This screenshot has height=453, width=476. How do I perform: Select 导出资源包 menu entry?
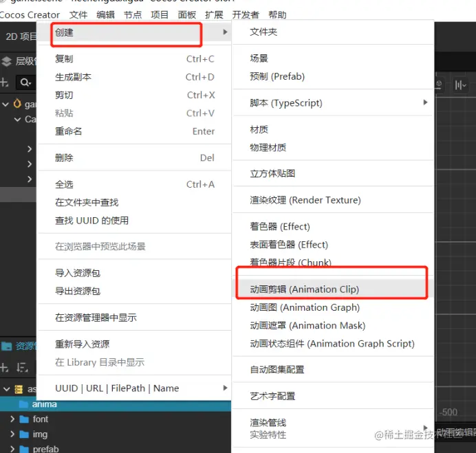click(135, 291)
